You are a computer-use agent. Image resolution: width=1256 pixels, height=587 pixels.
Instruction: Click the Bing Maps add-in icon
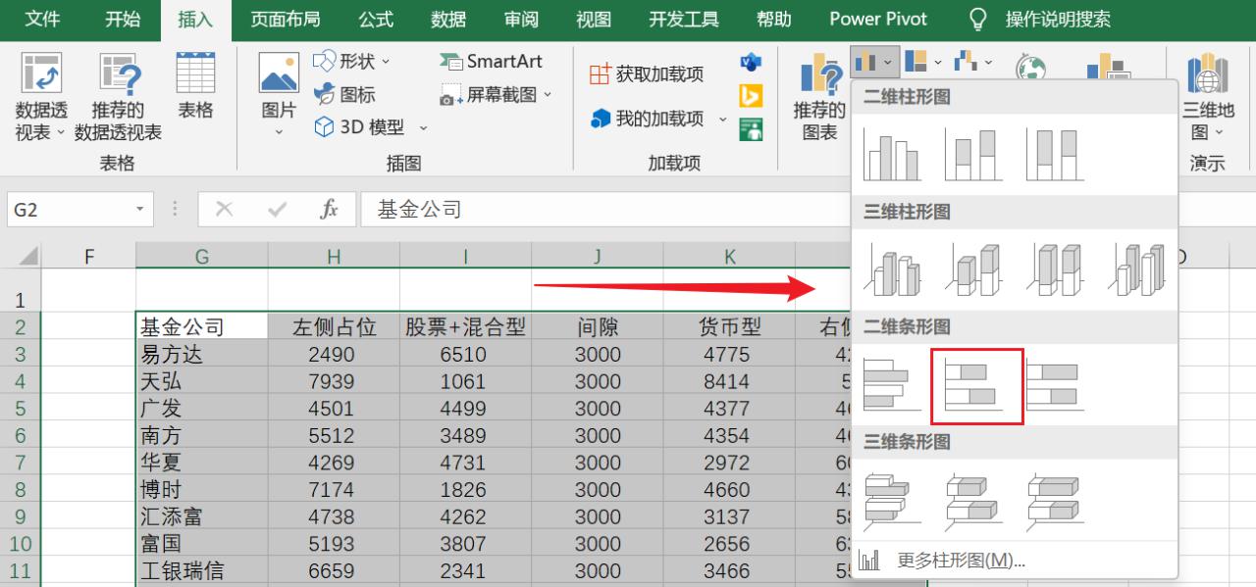[751, 95]
